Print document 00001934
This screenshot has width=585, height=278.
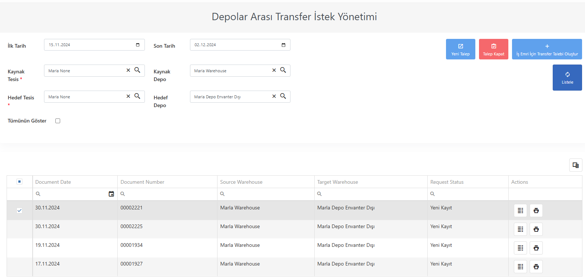click(x=536, y=248)
